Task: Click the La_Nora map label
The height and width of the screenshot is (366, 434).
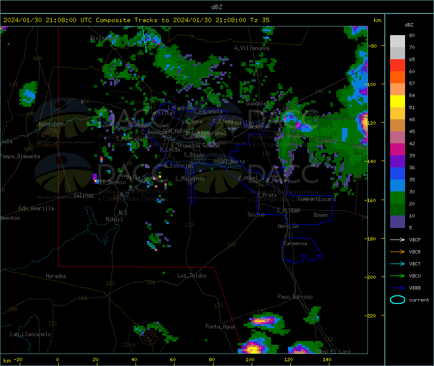Action: (192, 122)
